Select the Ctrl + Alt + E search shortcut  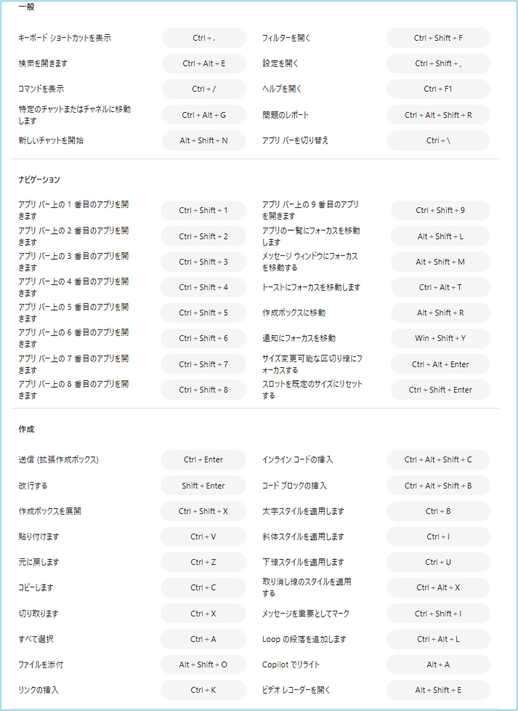(x=203, y=64)
